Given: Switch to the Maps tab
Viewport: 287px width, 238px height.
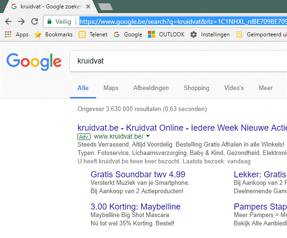Looking at the screenshot, I should (111, 88).
